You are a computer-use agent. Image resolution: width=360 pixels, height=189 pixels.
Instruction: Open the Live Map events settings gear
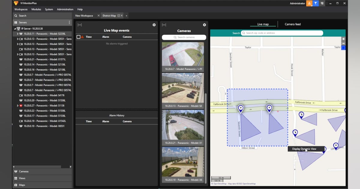pyautogui.click(x=154, y=25)
